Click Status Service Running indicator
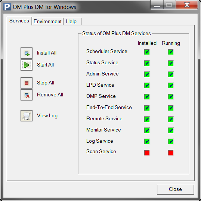The height and width of the screenshot is (201, 201). 171,63
